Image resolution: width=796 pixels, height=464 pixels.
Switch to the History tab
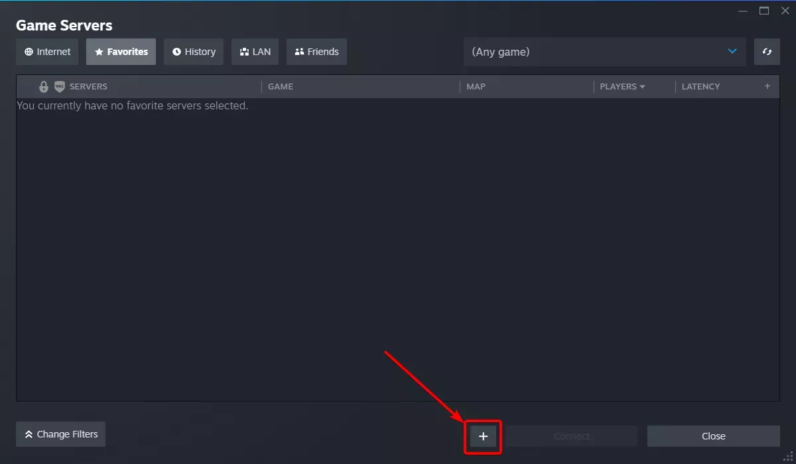(x=193, y=51)
